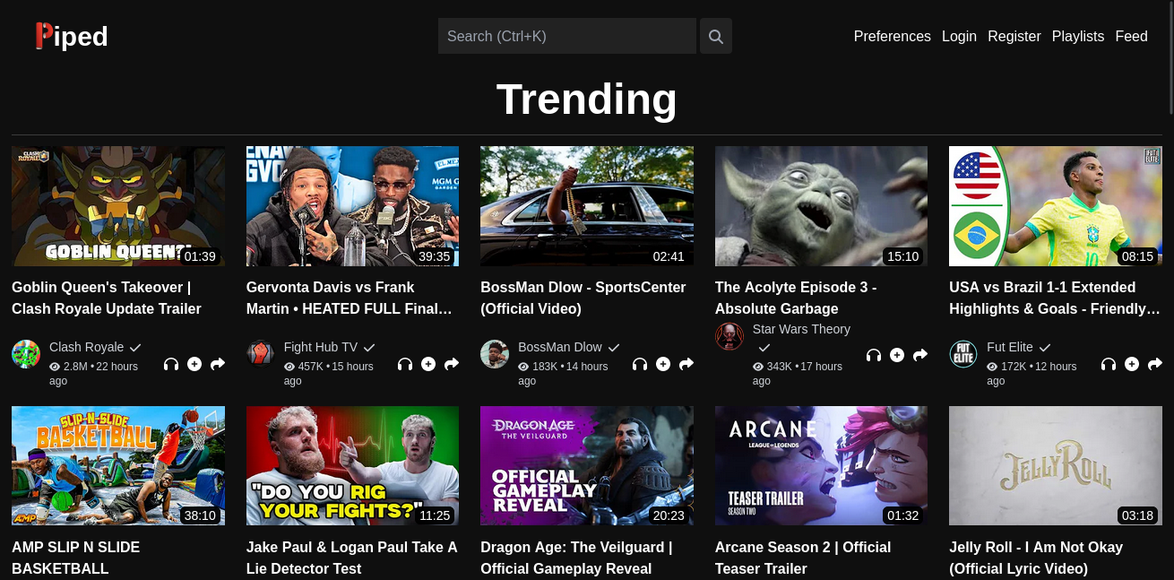The height and width of the screenshot is (580, 1174).
Task: Open Fut Elite channel avatar
Action: (x=963, y=354)
